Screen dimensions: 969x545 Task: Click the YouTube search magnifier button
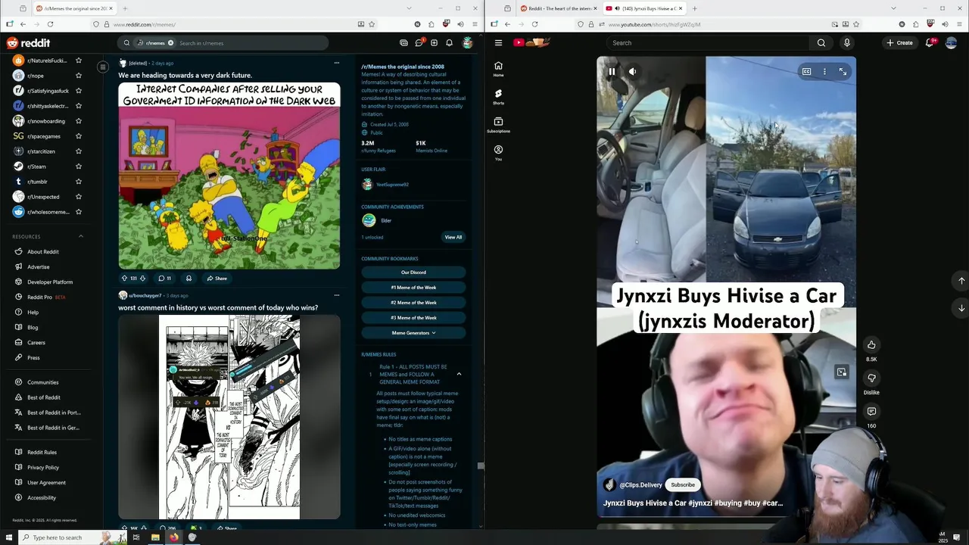[x=821, y=43]
